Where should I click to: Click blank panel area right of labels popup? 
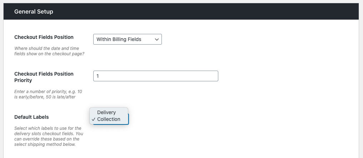pos(232,118)
